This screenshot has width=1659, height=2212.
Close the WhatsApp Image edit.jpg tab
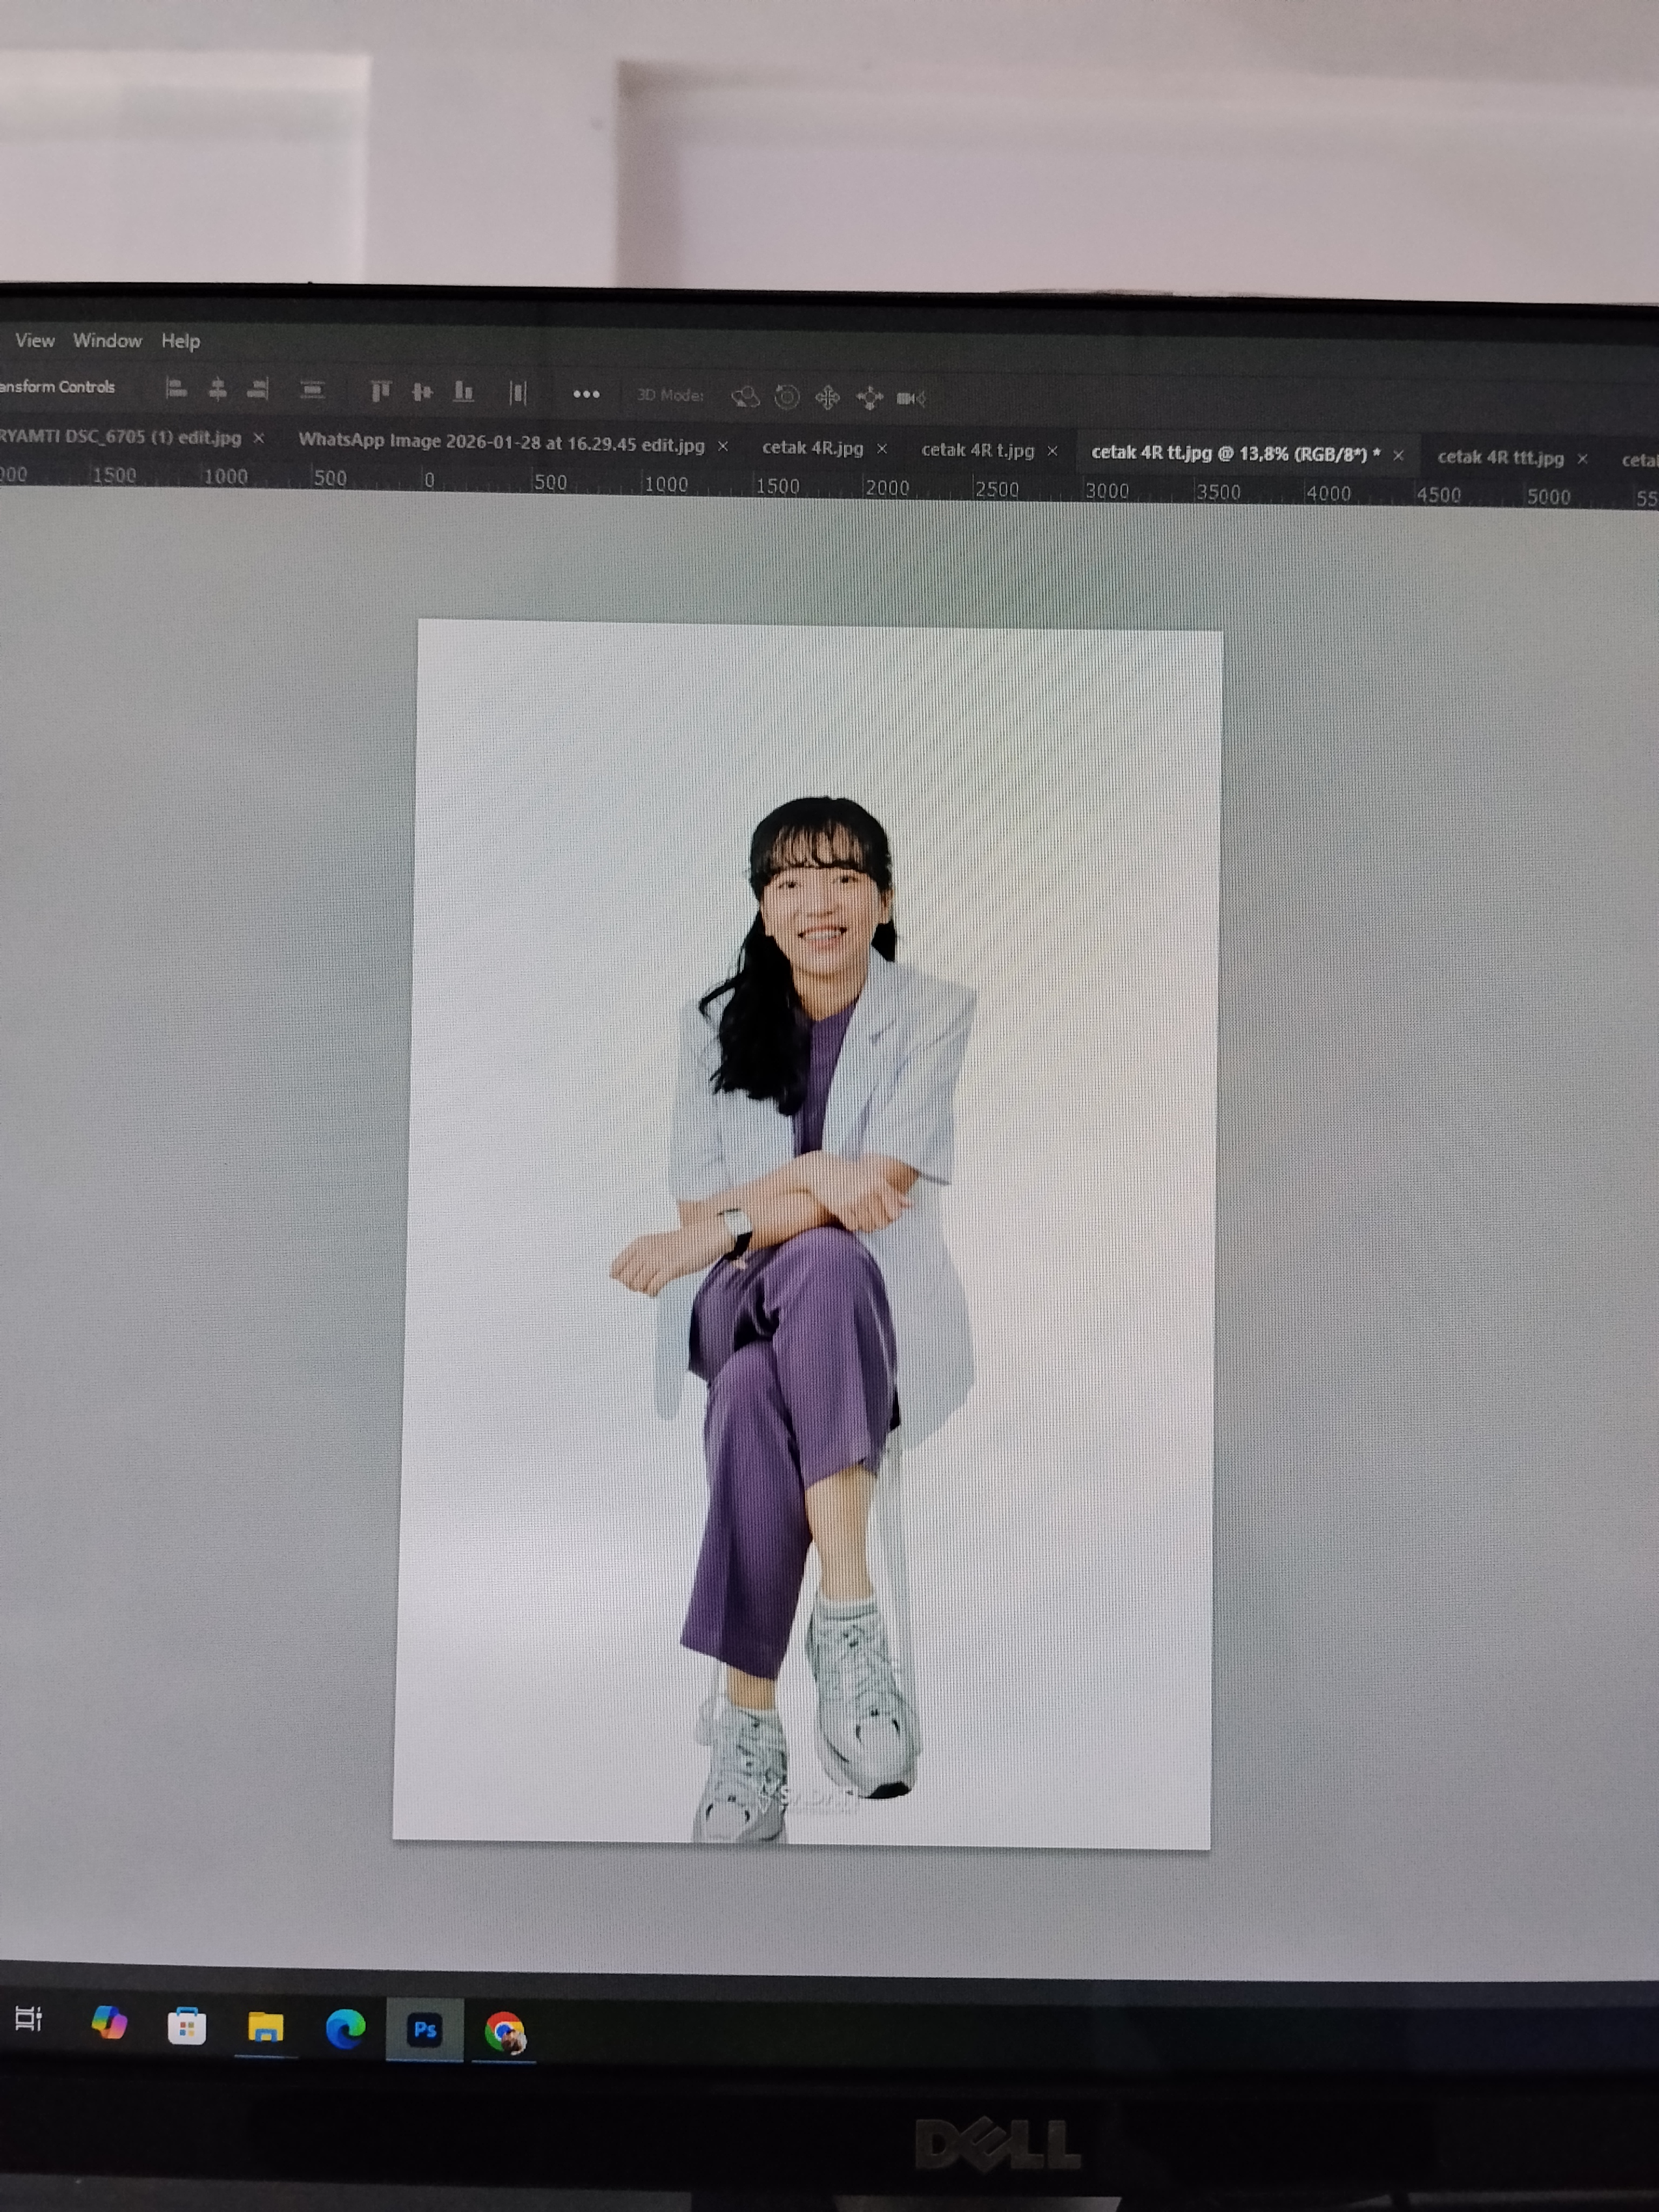coord(723,446)
